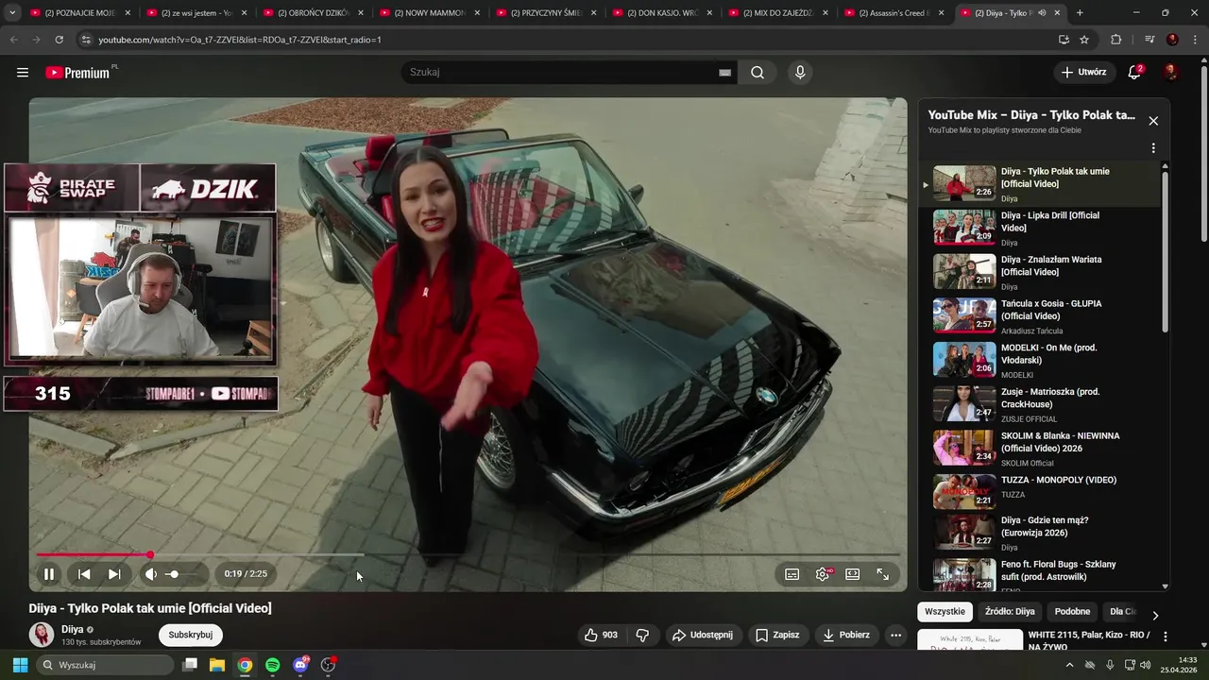
Task: Select the Źródło: Diiya filter chip
Action: pyautogui.click(x=1010, y=612)
